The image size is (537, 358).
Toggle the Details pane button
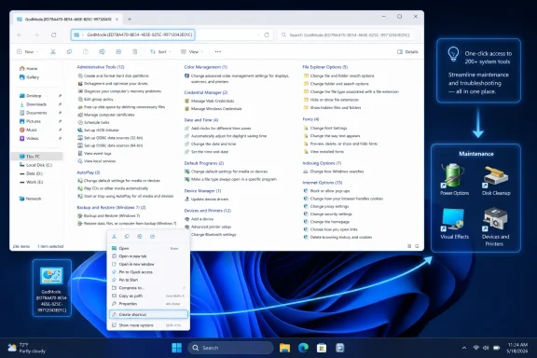[407, 51]
